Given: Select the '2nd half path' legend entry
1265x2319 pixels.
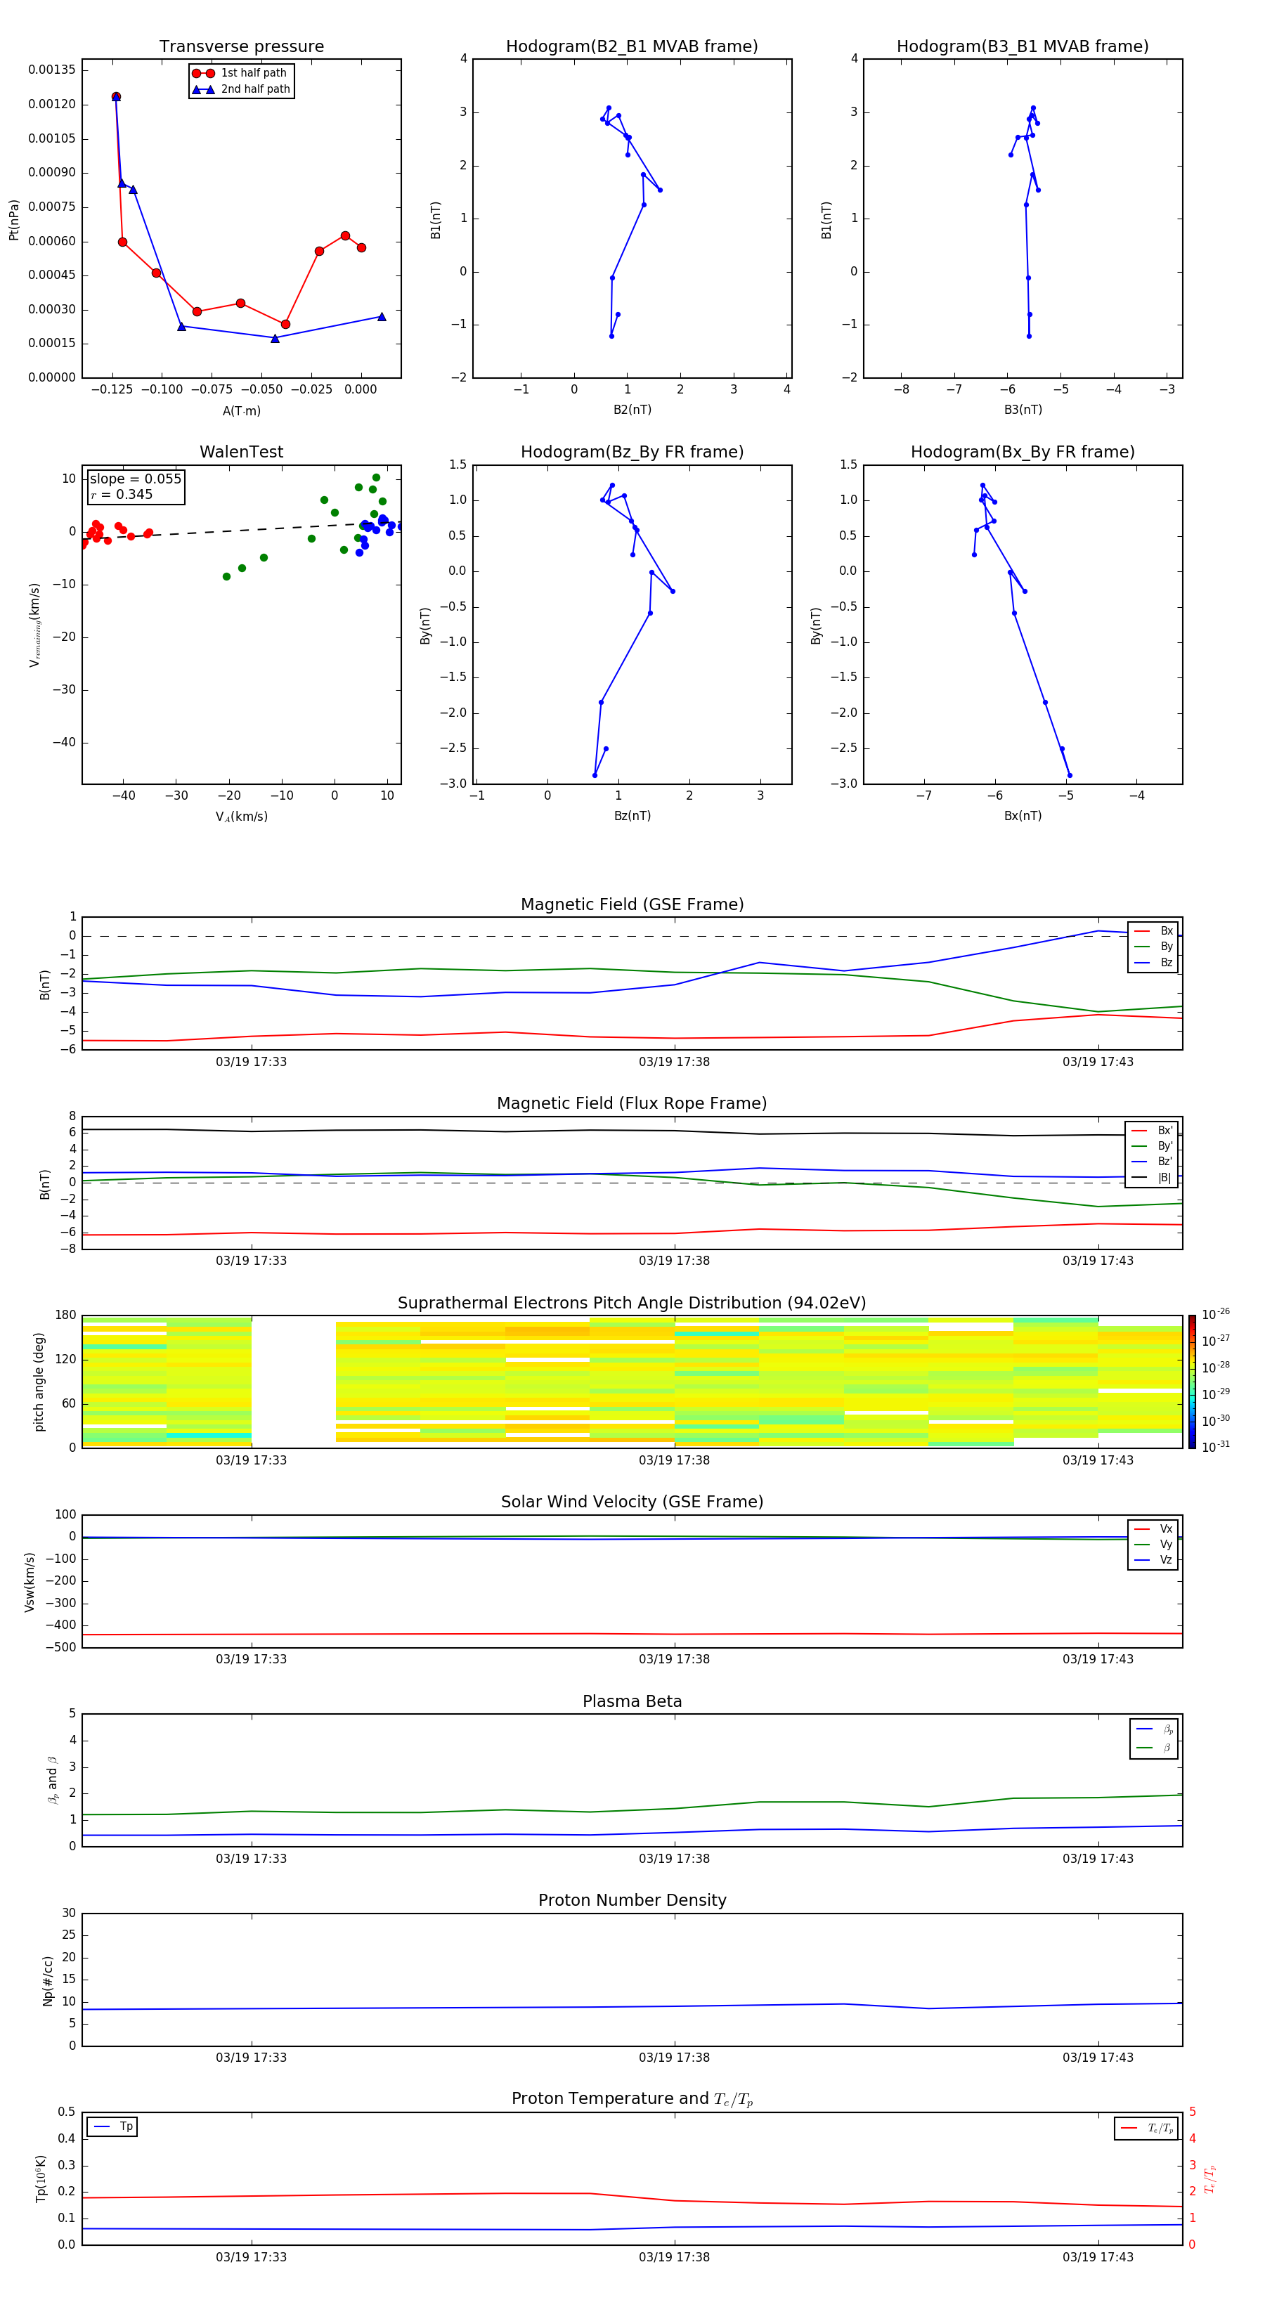Looking at the screenshot, I should click(240, 89).
